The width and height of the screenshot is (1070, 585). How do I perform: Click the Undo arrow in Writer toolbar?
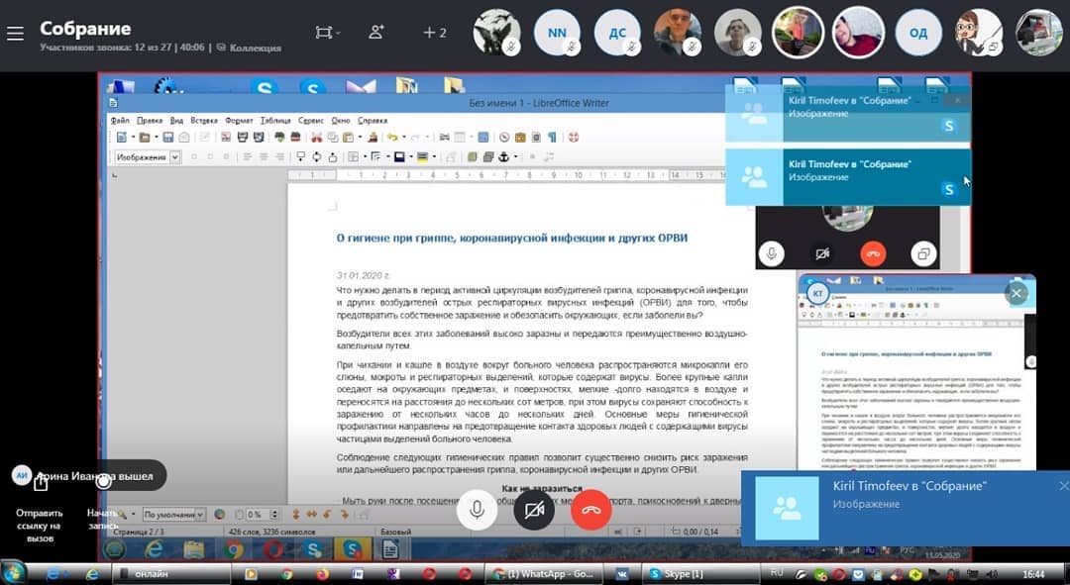(391, 137)
